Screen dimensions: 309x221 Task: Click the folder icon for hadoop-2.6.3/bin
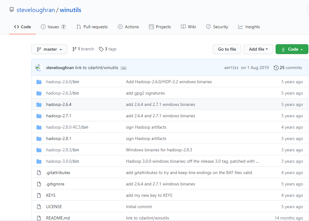click(x=39, y=93)
